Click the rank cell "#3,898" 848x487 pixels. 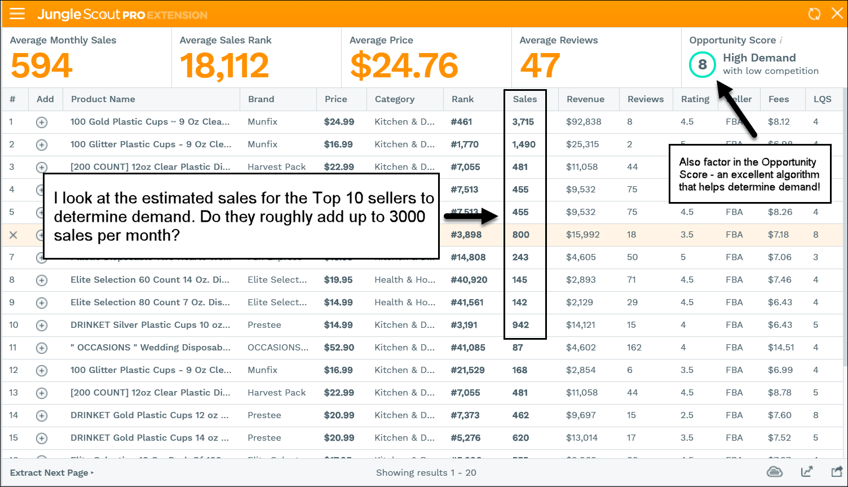click(x=466, y=235)
